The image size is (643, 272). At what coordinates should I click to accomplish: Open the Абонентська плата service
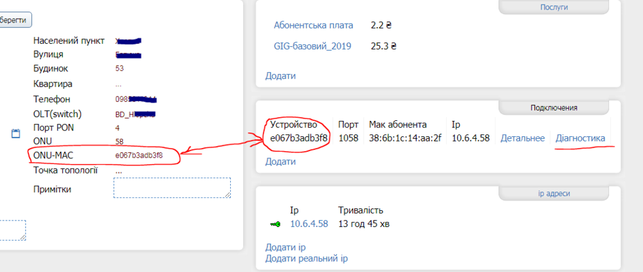313,26
